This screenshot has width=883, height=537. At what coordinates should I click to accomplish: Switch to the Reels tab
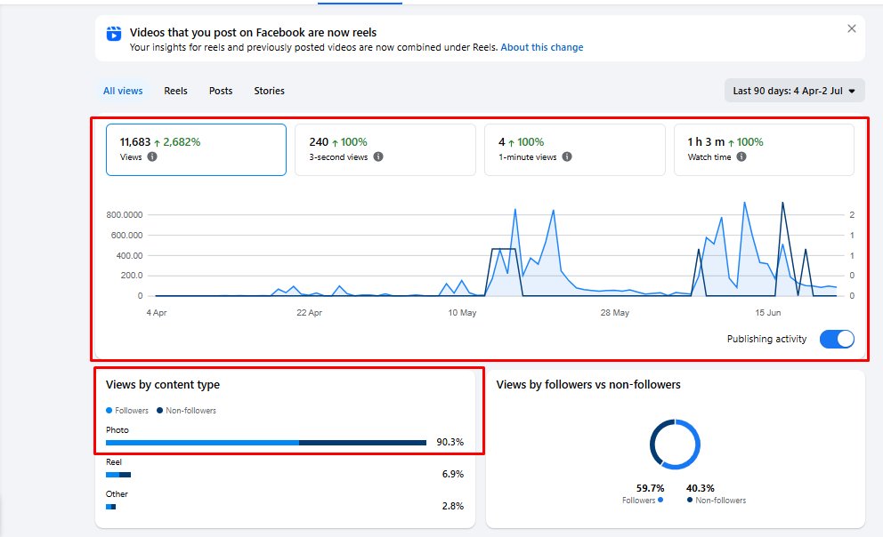coord(175,91)
